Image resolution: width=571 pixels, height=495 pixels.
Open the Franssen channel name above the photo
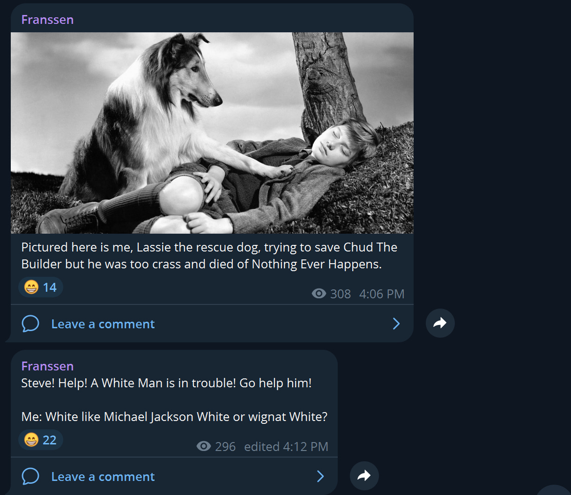pyautogui.click(x=47, y=20)
